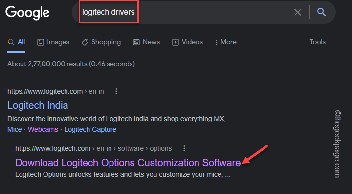This screenshot has height=194, width=352.
Task: Open options menu for Logitech India result
Action: [x=116, y=91]
